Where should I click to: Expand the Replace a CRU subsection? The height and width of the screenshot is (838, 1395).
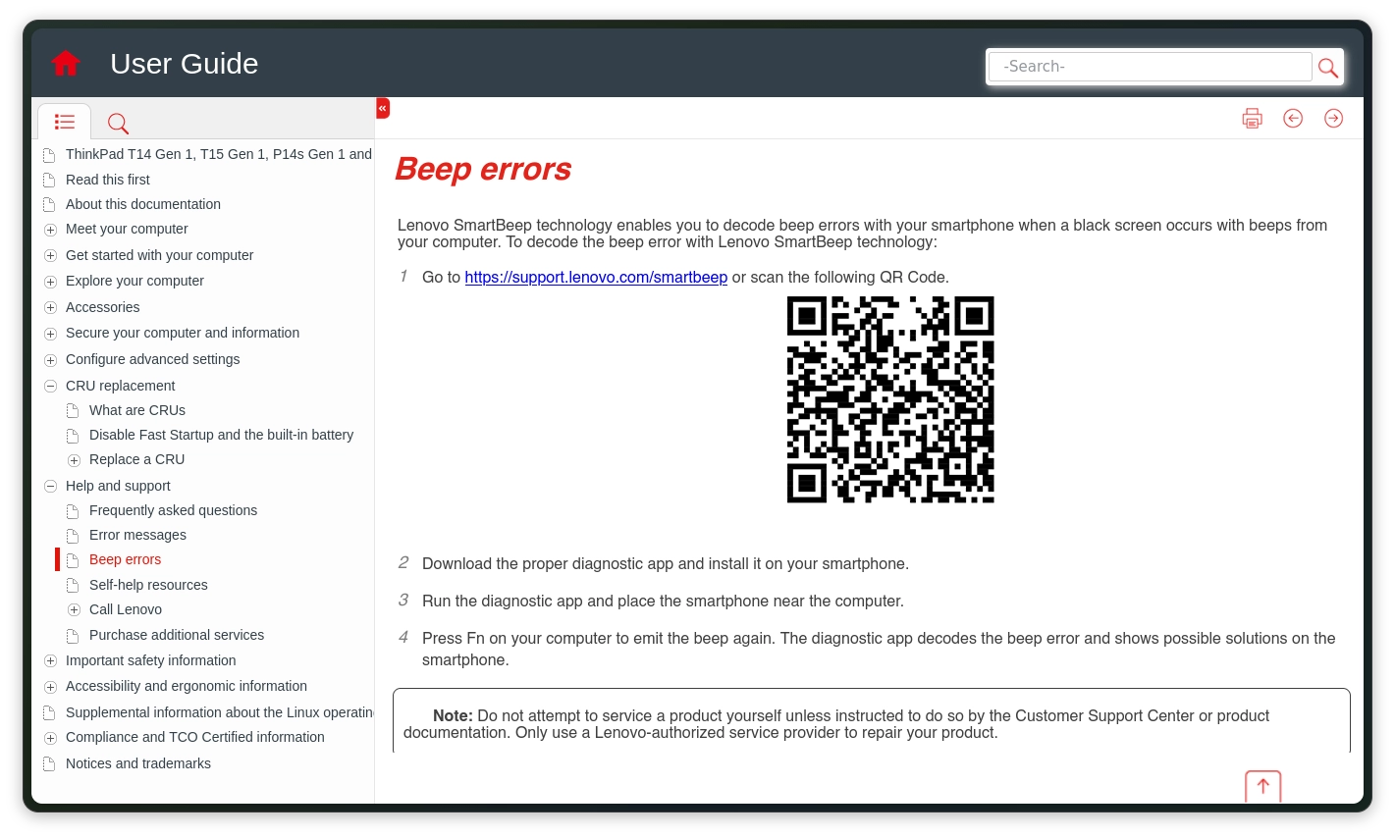point(74,460)
